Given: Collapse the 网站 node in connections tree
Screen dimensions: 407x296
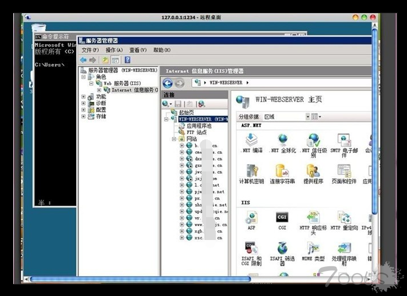Looking at the screenshot, I should 174,139.
